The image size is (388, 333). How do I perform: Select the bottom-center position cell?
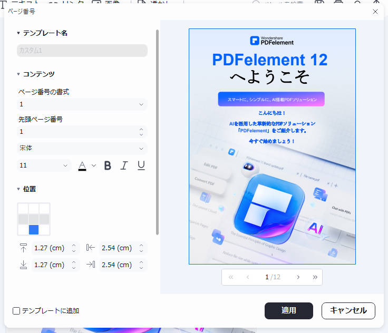34,230
